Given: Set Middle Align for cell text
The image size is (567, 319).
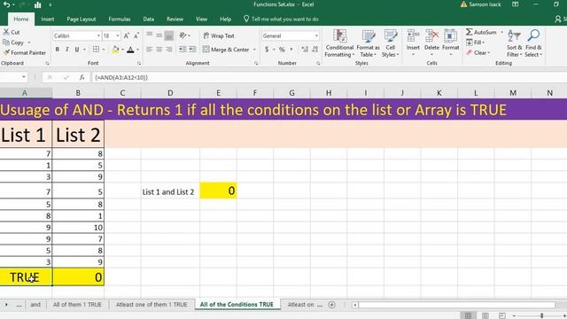Looking at the screenshot, I should 159,35.
